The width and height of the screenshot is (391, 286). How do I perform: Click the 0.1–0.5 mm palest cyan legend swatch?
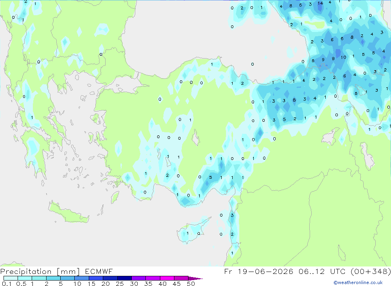(11, 278)
